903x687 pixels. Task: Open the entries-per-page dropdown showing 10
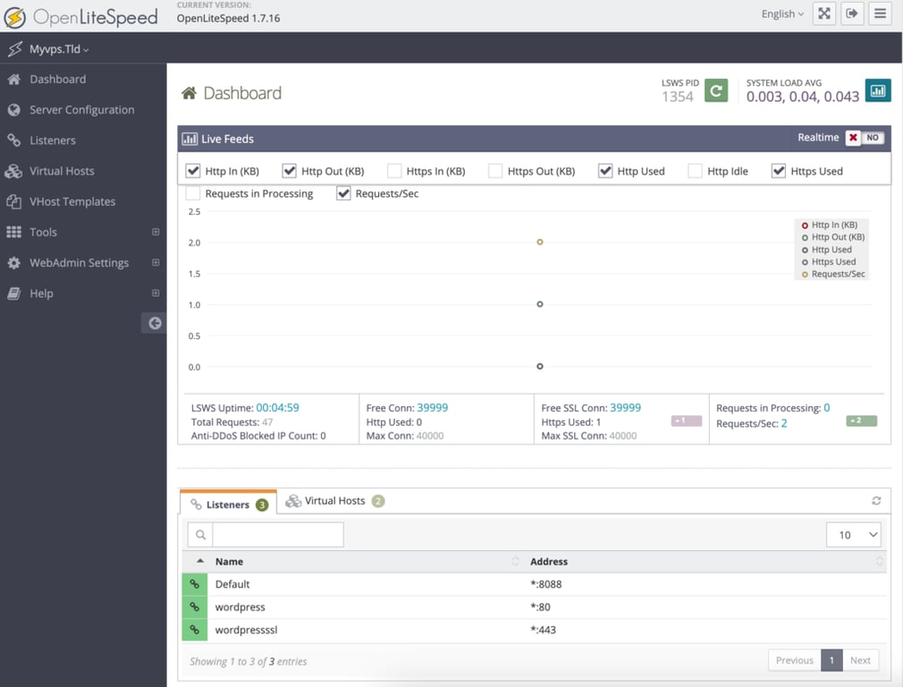(x=853, y=534)
